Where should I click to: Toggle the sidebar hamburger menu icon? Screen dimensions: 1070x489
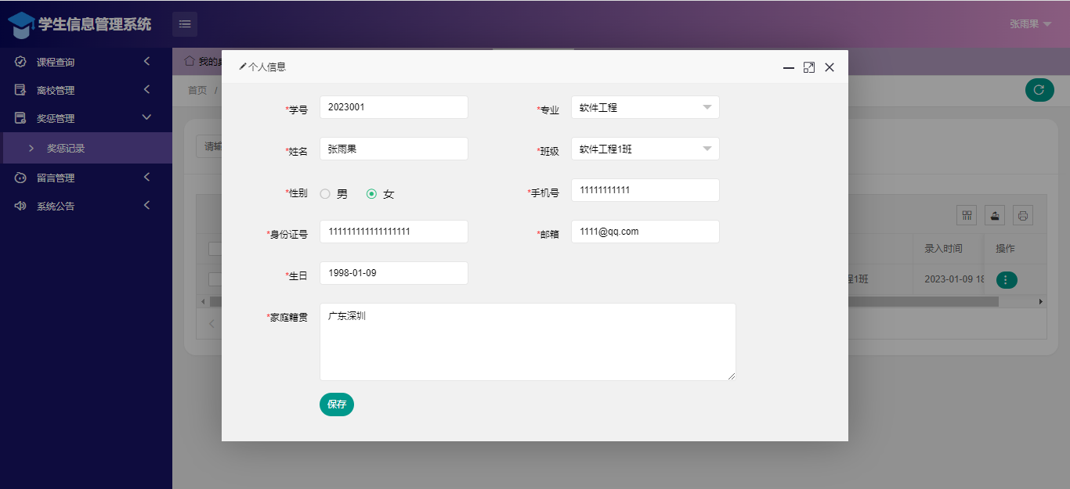coord(185,24)
